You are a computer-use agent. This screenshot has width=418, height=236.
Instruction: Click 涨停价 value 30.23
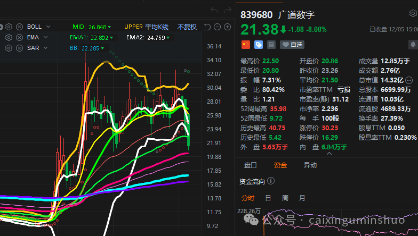[x=329, y=128]
